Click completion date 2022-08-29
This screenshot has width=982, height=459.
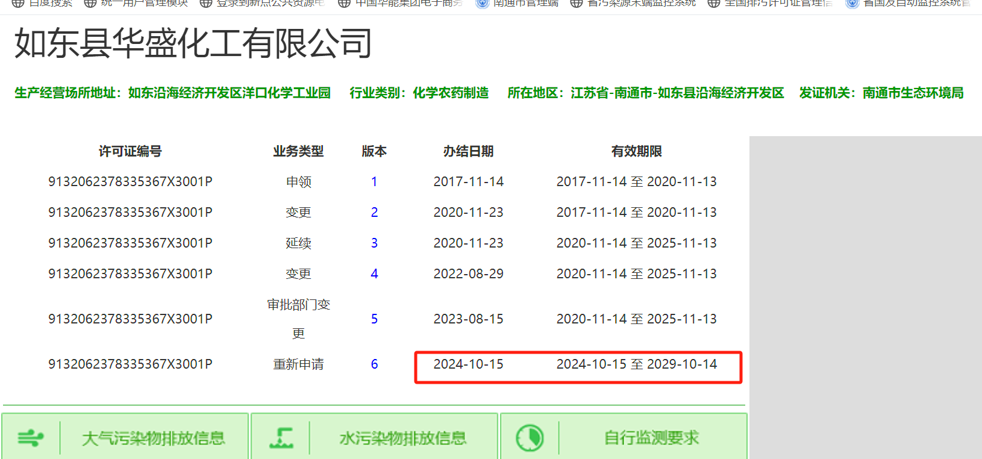tap(469, 274)
